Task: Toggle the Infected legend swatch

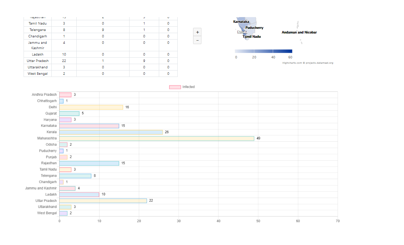Action: [175, 87]
